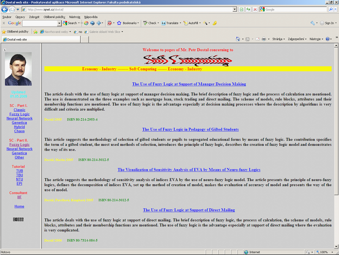Click the green Refresh page icon
Screen dimensions: 339x255
coord(248,9)
